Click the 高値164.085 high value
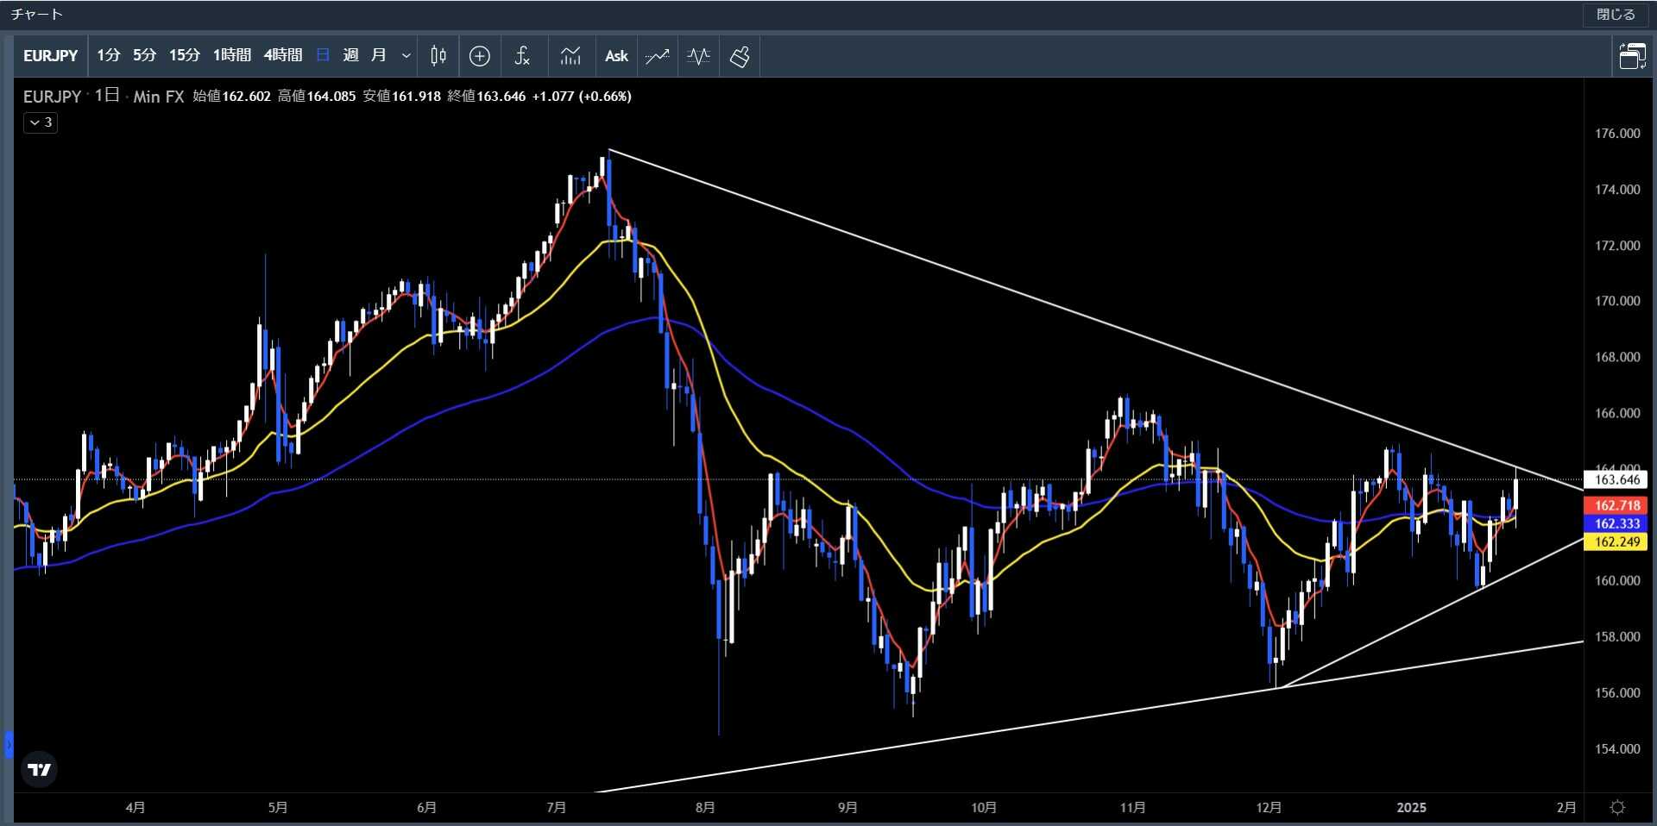 tap(317, 97)
